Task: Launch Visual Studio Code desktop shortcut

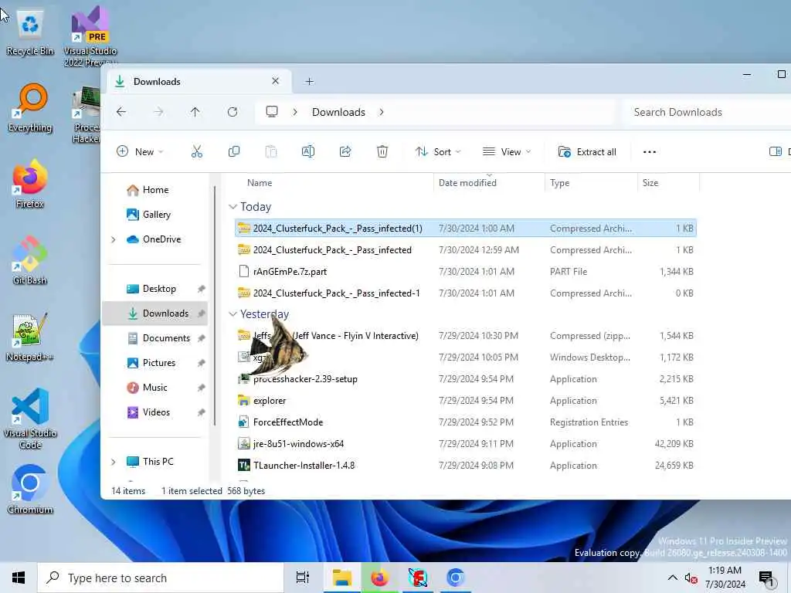Action: point(30,418)
